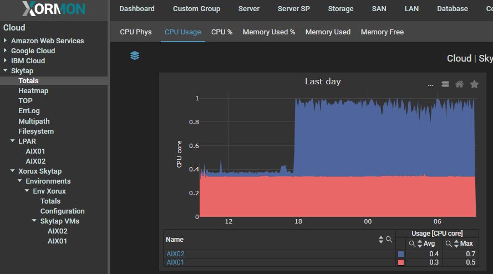Open TOP in sidebar
The image size is (493, 274).
point(25,101)
